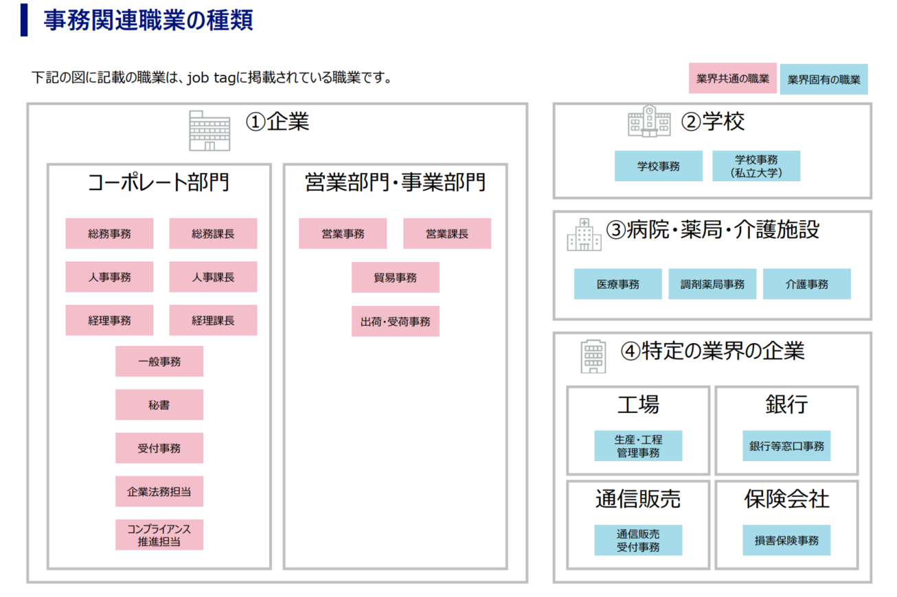Image resolution: width=897 pixels, height=597 pixels.
Task: Click the 営業課長 job box
Action: [446, 234]
